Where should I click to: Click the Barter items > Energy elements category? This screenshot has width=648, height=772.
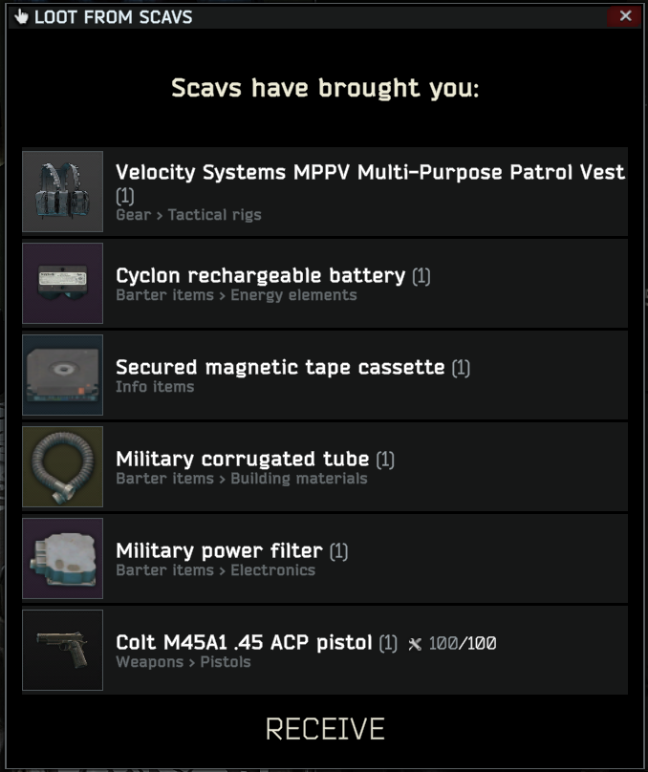pyautogui.click(x=236, y=295)
